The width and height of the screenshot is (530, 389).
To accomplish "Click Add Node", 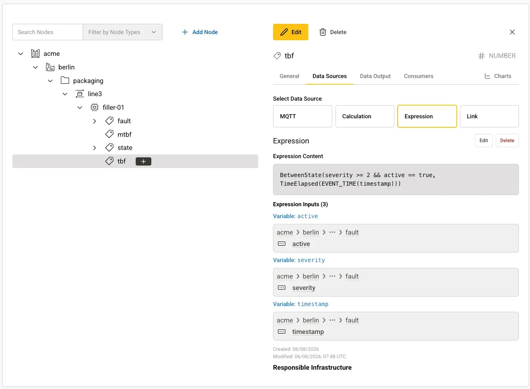I will click(x=200, y=32).
